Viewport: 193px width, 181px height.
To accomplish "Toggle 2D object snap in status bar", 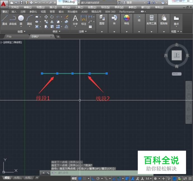I will [119, 178].
